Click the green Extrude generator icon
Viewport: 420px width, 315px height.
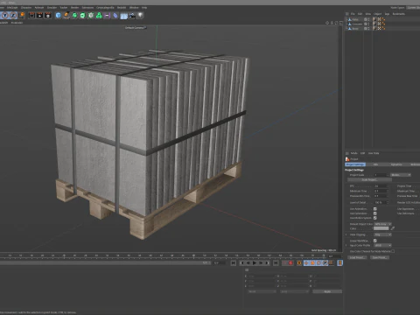pyautogui.click(x=83, y=16)
